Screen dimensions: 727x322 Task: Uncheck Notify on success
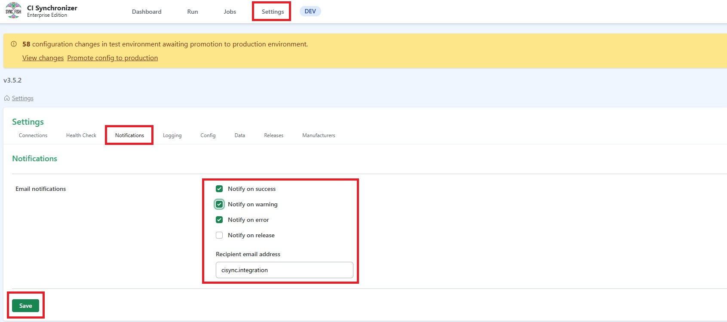coord(219,189)
